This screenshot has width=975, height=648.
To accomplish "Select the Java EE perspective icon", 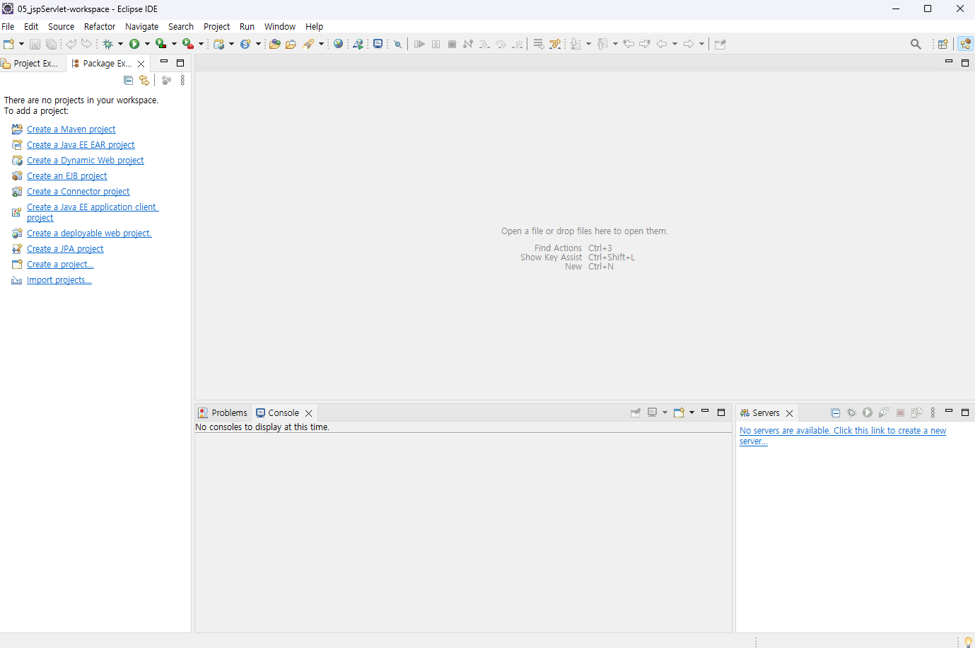I will [x=965, y=44].
